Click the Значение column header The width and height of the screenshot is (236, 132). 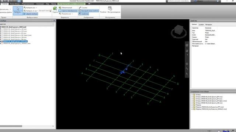point(208,28)
